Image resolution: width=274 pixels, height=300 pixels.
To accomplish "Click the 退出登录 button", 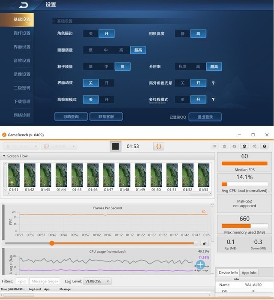I will (x=205, y=117).
